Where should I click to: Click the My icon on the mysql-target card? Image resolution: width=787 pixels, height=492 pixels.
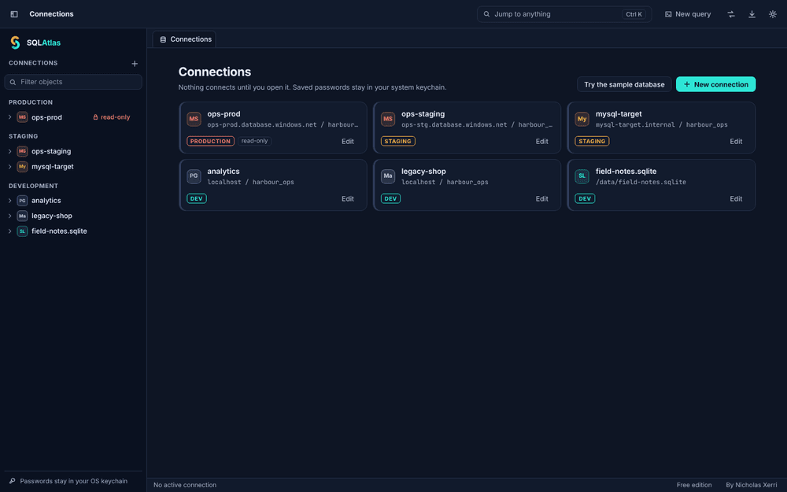coord(582,119)
